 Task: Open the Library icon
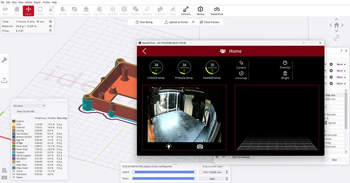[200, 11]
